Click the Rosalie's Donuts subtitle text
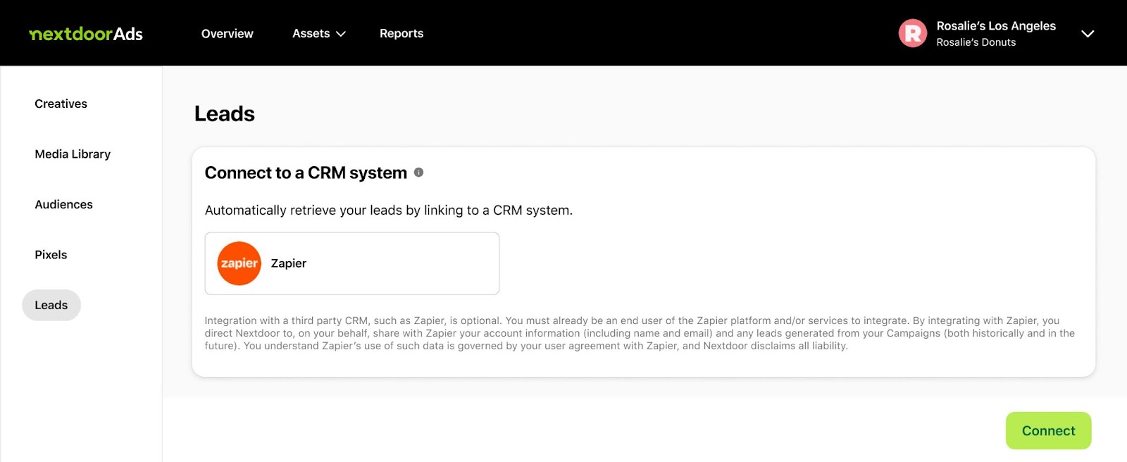1127x462 pixels. pos(976,42)
